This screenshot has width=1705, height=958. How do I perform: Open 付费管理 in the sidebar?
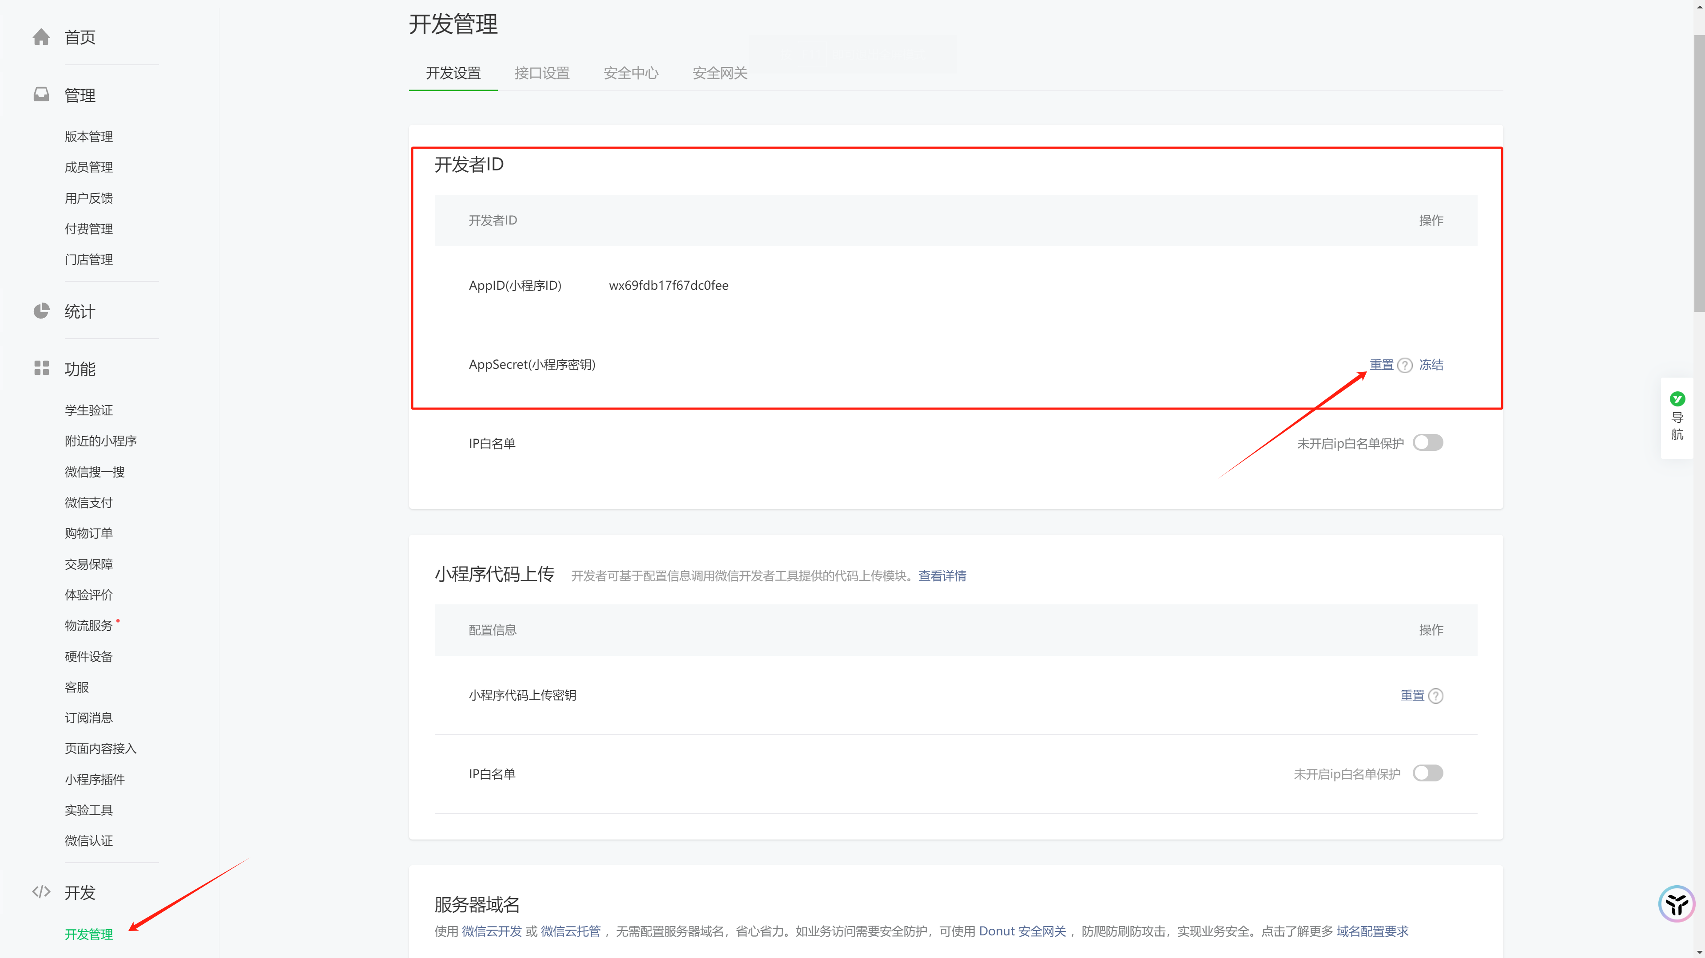click(89, 229)
